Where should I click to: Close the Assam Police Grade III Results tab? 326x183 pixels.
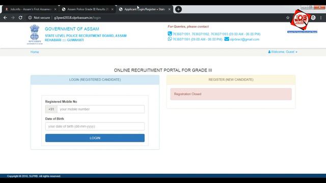[113, 9]
